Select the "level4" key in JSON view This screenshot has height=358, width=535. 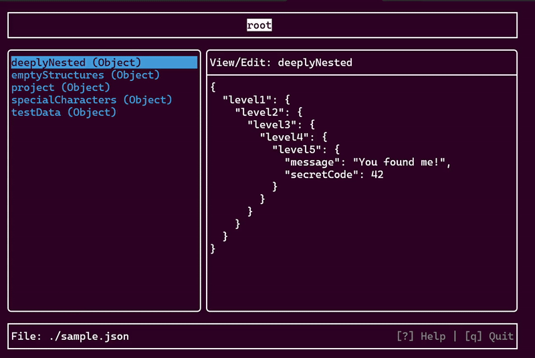point(284,137)
